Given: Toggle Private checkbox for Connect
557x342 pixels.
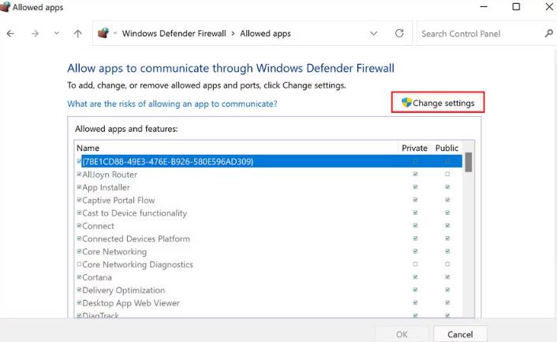Looking at the screenshot, I should (415, 225).
